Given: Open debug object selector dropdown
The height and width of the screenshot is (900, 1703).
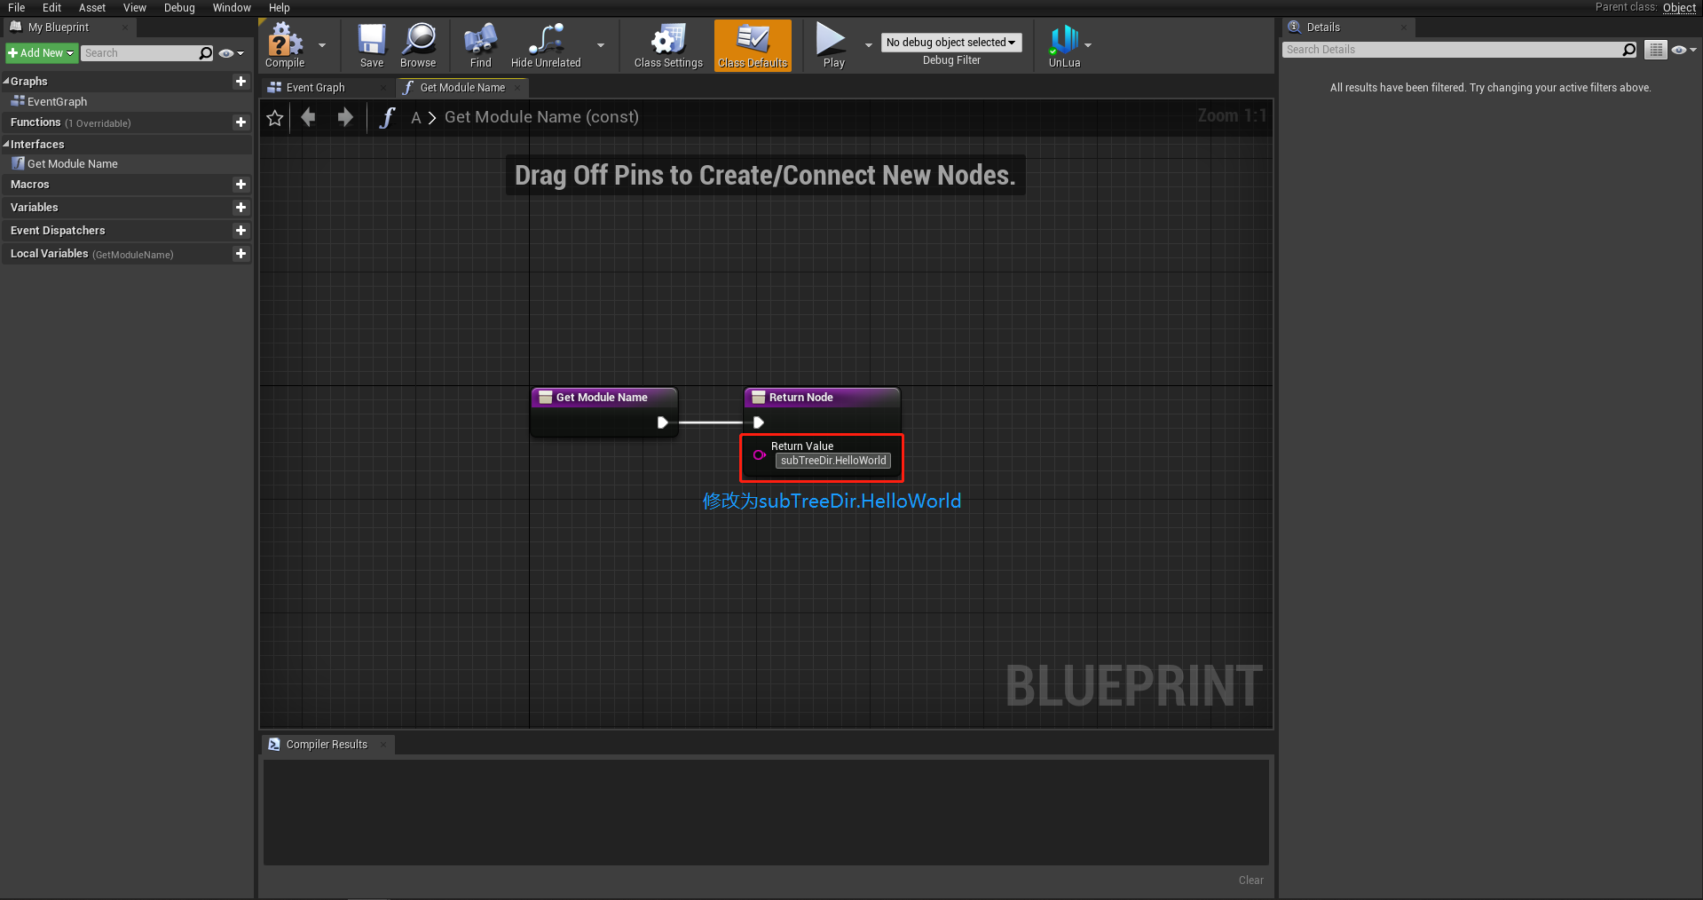Looking at the screenshot, I should click(951, 43).
